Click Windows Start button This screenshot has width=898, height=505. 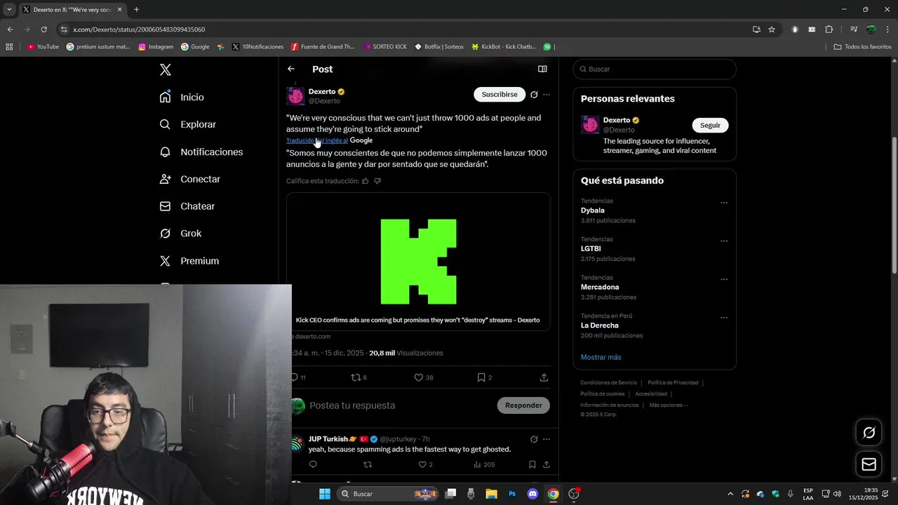(325, 494)
